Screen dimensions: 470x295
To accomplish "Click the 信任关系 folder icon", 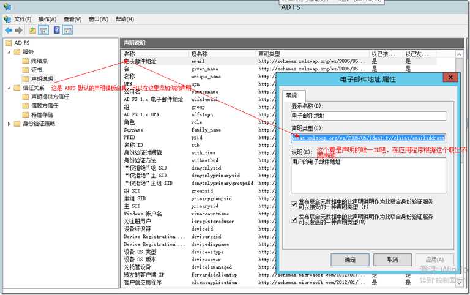I will coord(17,88).
